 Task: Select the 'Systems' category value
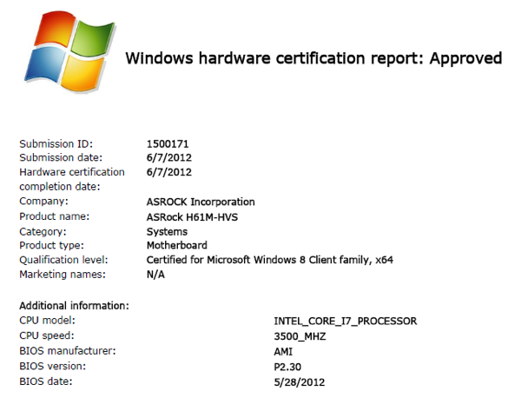[167, 232]
